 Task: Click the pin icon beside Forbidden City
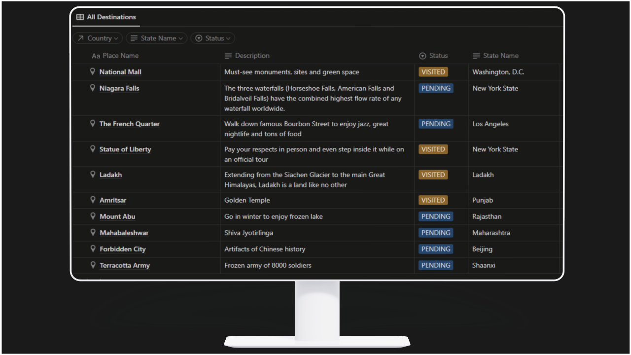point(92,248)
